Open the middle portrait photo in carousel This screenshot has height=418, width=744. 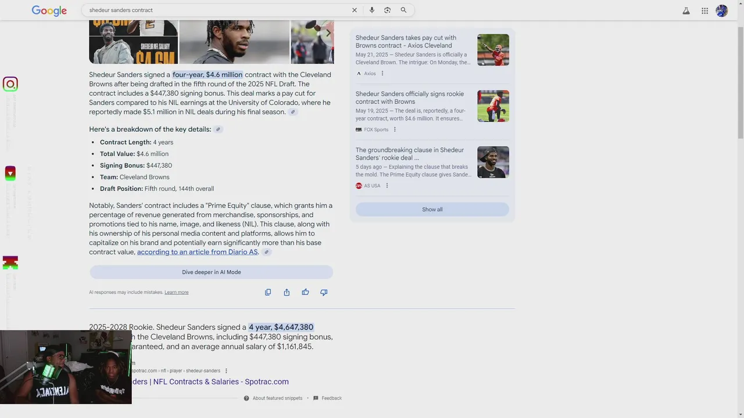pos(234,42)
